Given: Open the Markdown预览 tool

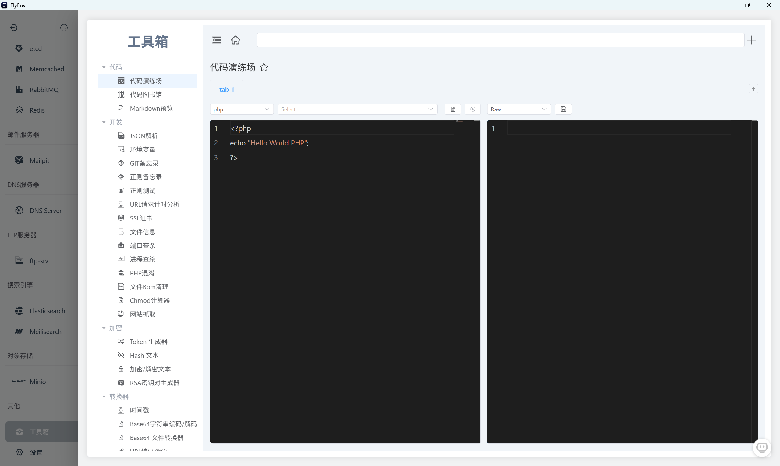Looking at the screenshot, I should point(151,108).
